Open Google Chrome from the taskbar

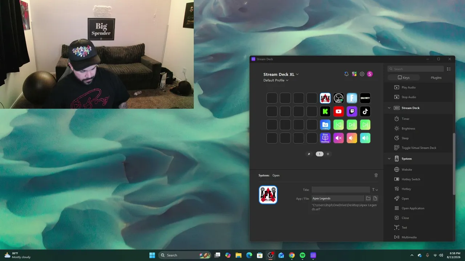pyautogui.click(x=292, y=255)
